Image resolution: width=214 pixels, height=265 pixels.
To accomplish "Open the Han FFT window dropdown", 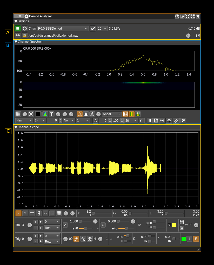I will coord(24,120).
